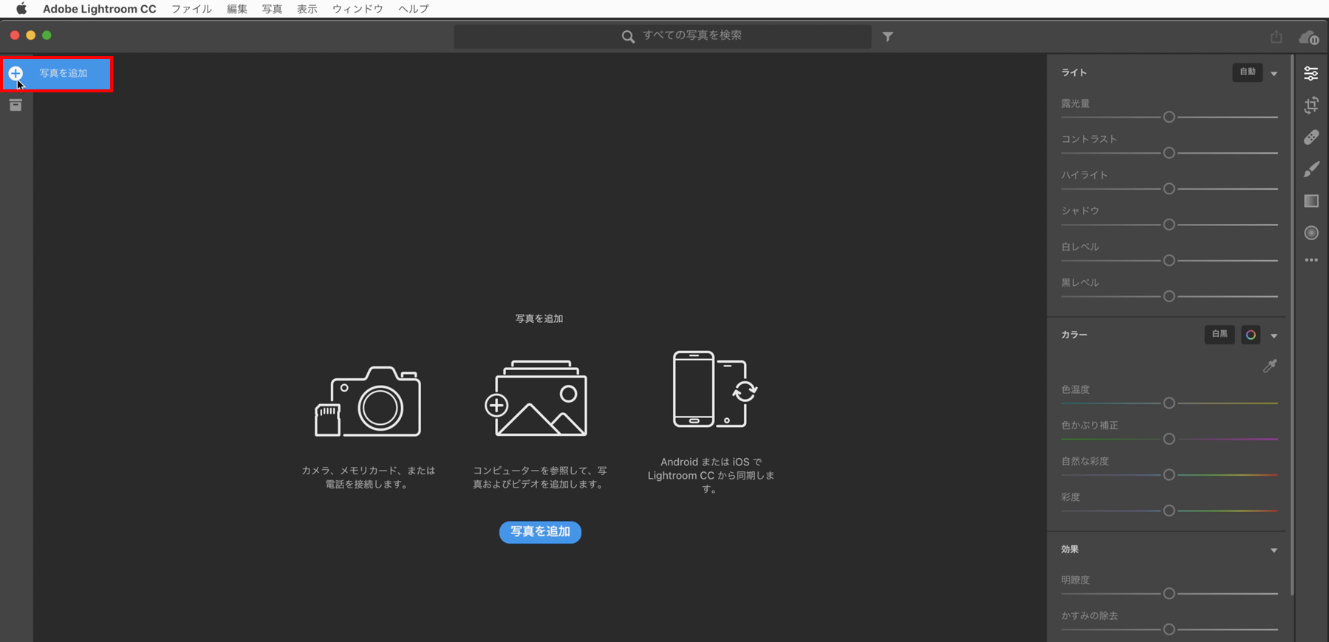Click the share export icon
Viewport: 1329px width, 642px height.
point(1276,36)
